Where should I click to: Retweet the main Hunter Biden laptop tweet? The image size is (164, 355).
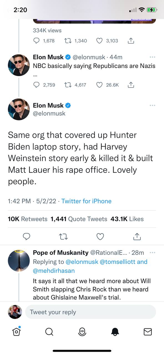(x=63, y=237)
